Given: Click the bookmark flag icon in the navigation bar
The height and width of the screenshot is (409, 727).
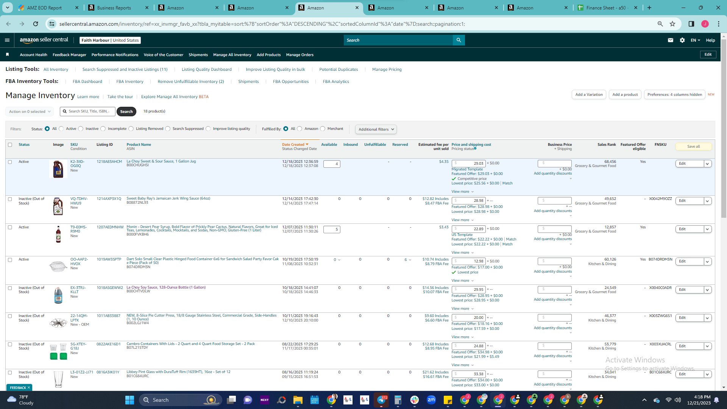Looking at the screenshot, I should [7, 55].
